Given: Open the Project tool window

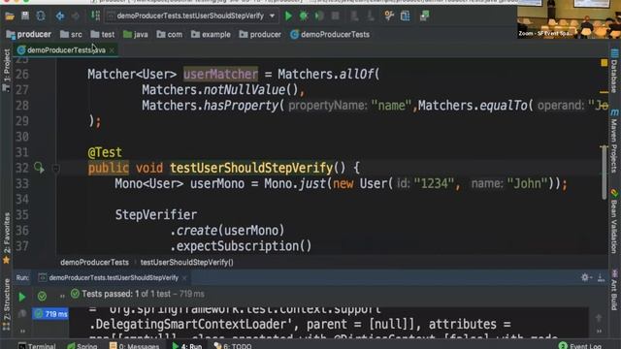Looking at the screenshot, I should tap(7, 71).
